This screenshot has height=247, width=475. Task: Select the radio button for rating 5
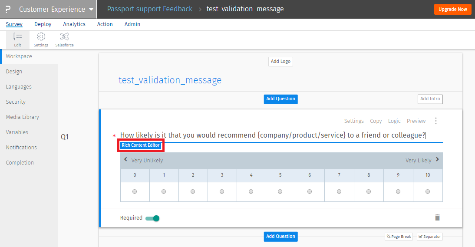(x=280, y=191)
